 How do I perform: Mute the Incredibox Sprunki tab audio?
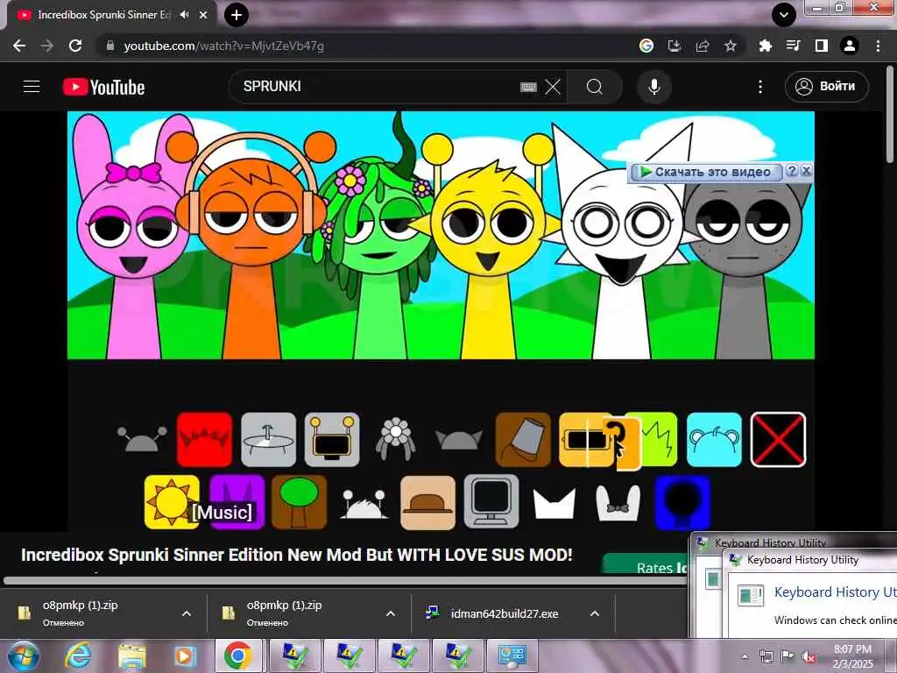184,15
